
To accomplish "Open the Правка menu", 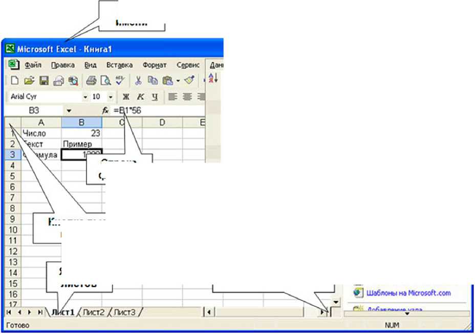I will pyautogui.click(x=63, y=65).
